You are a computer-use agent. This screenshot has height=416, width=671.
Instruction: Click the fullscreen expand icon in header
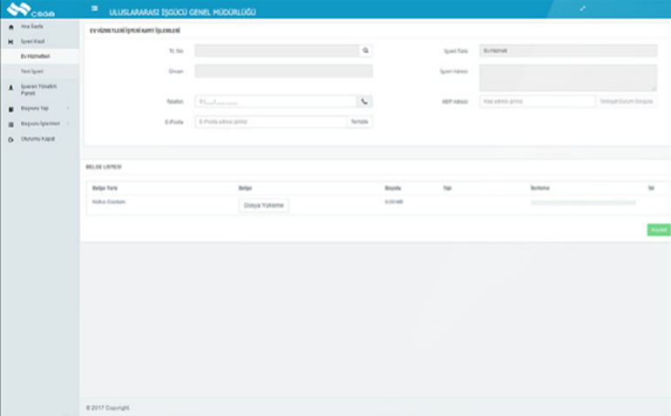[x=583, y=9]
